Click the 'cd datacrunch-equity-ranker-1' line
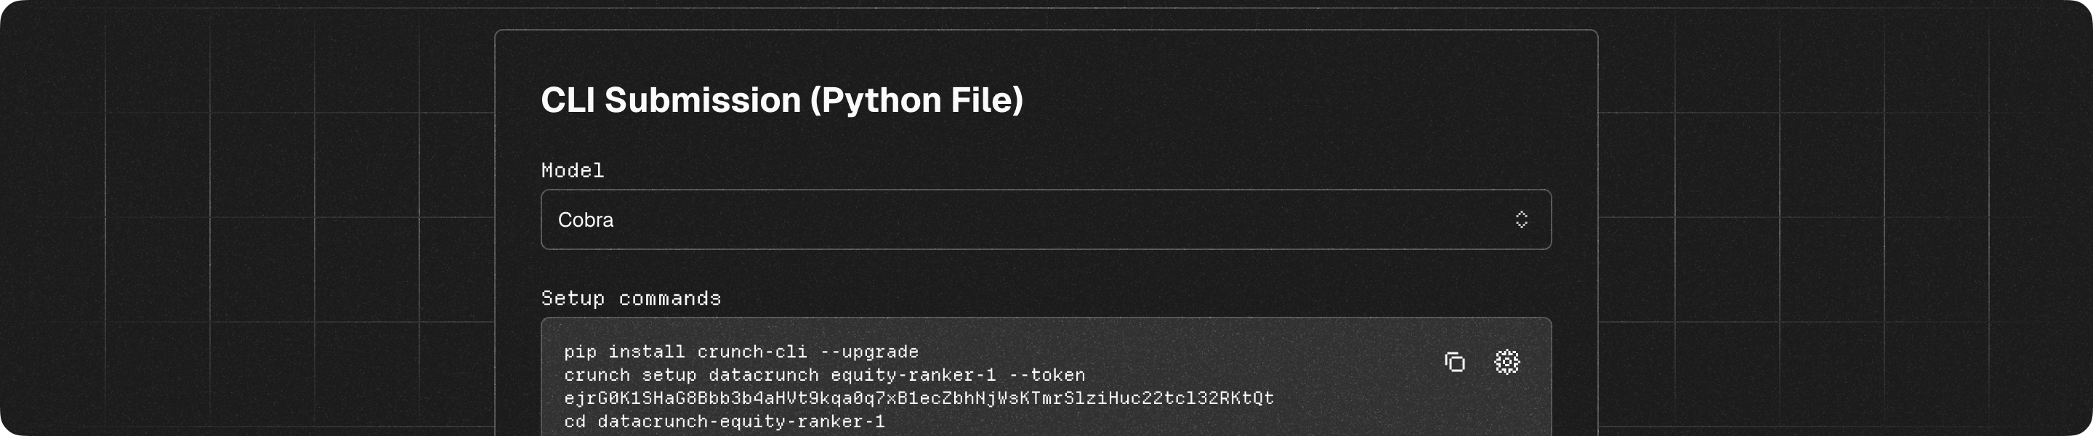 pos(724,422)
